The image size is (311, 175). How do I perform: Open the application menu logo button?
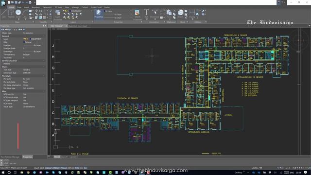click(3, 3)
